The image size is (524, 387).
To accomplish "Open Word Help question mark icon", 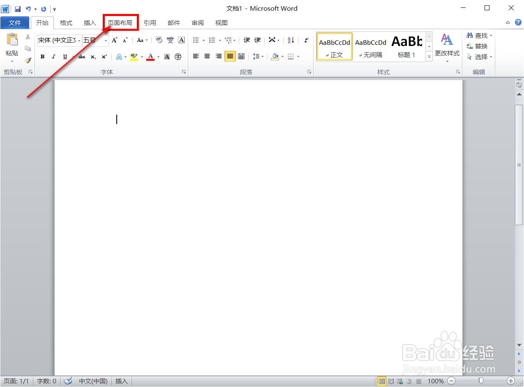I will click(518, 22).
